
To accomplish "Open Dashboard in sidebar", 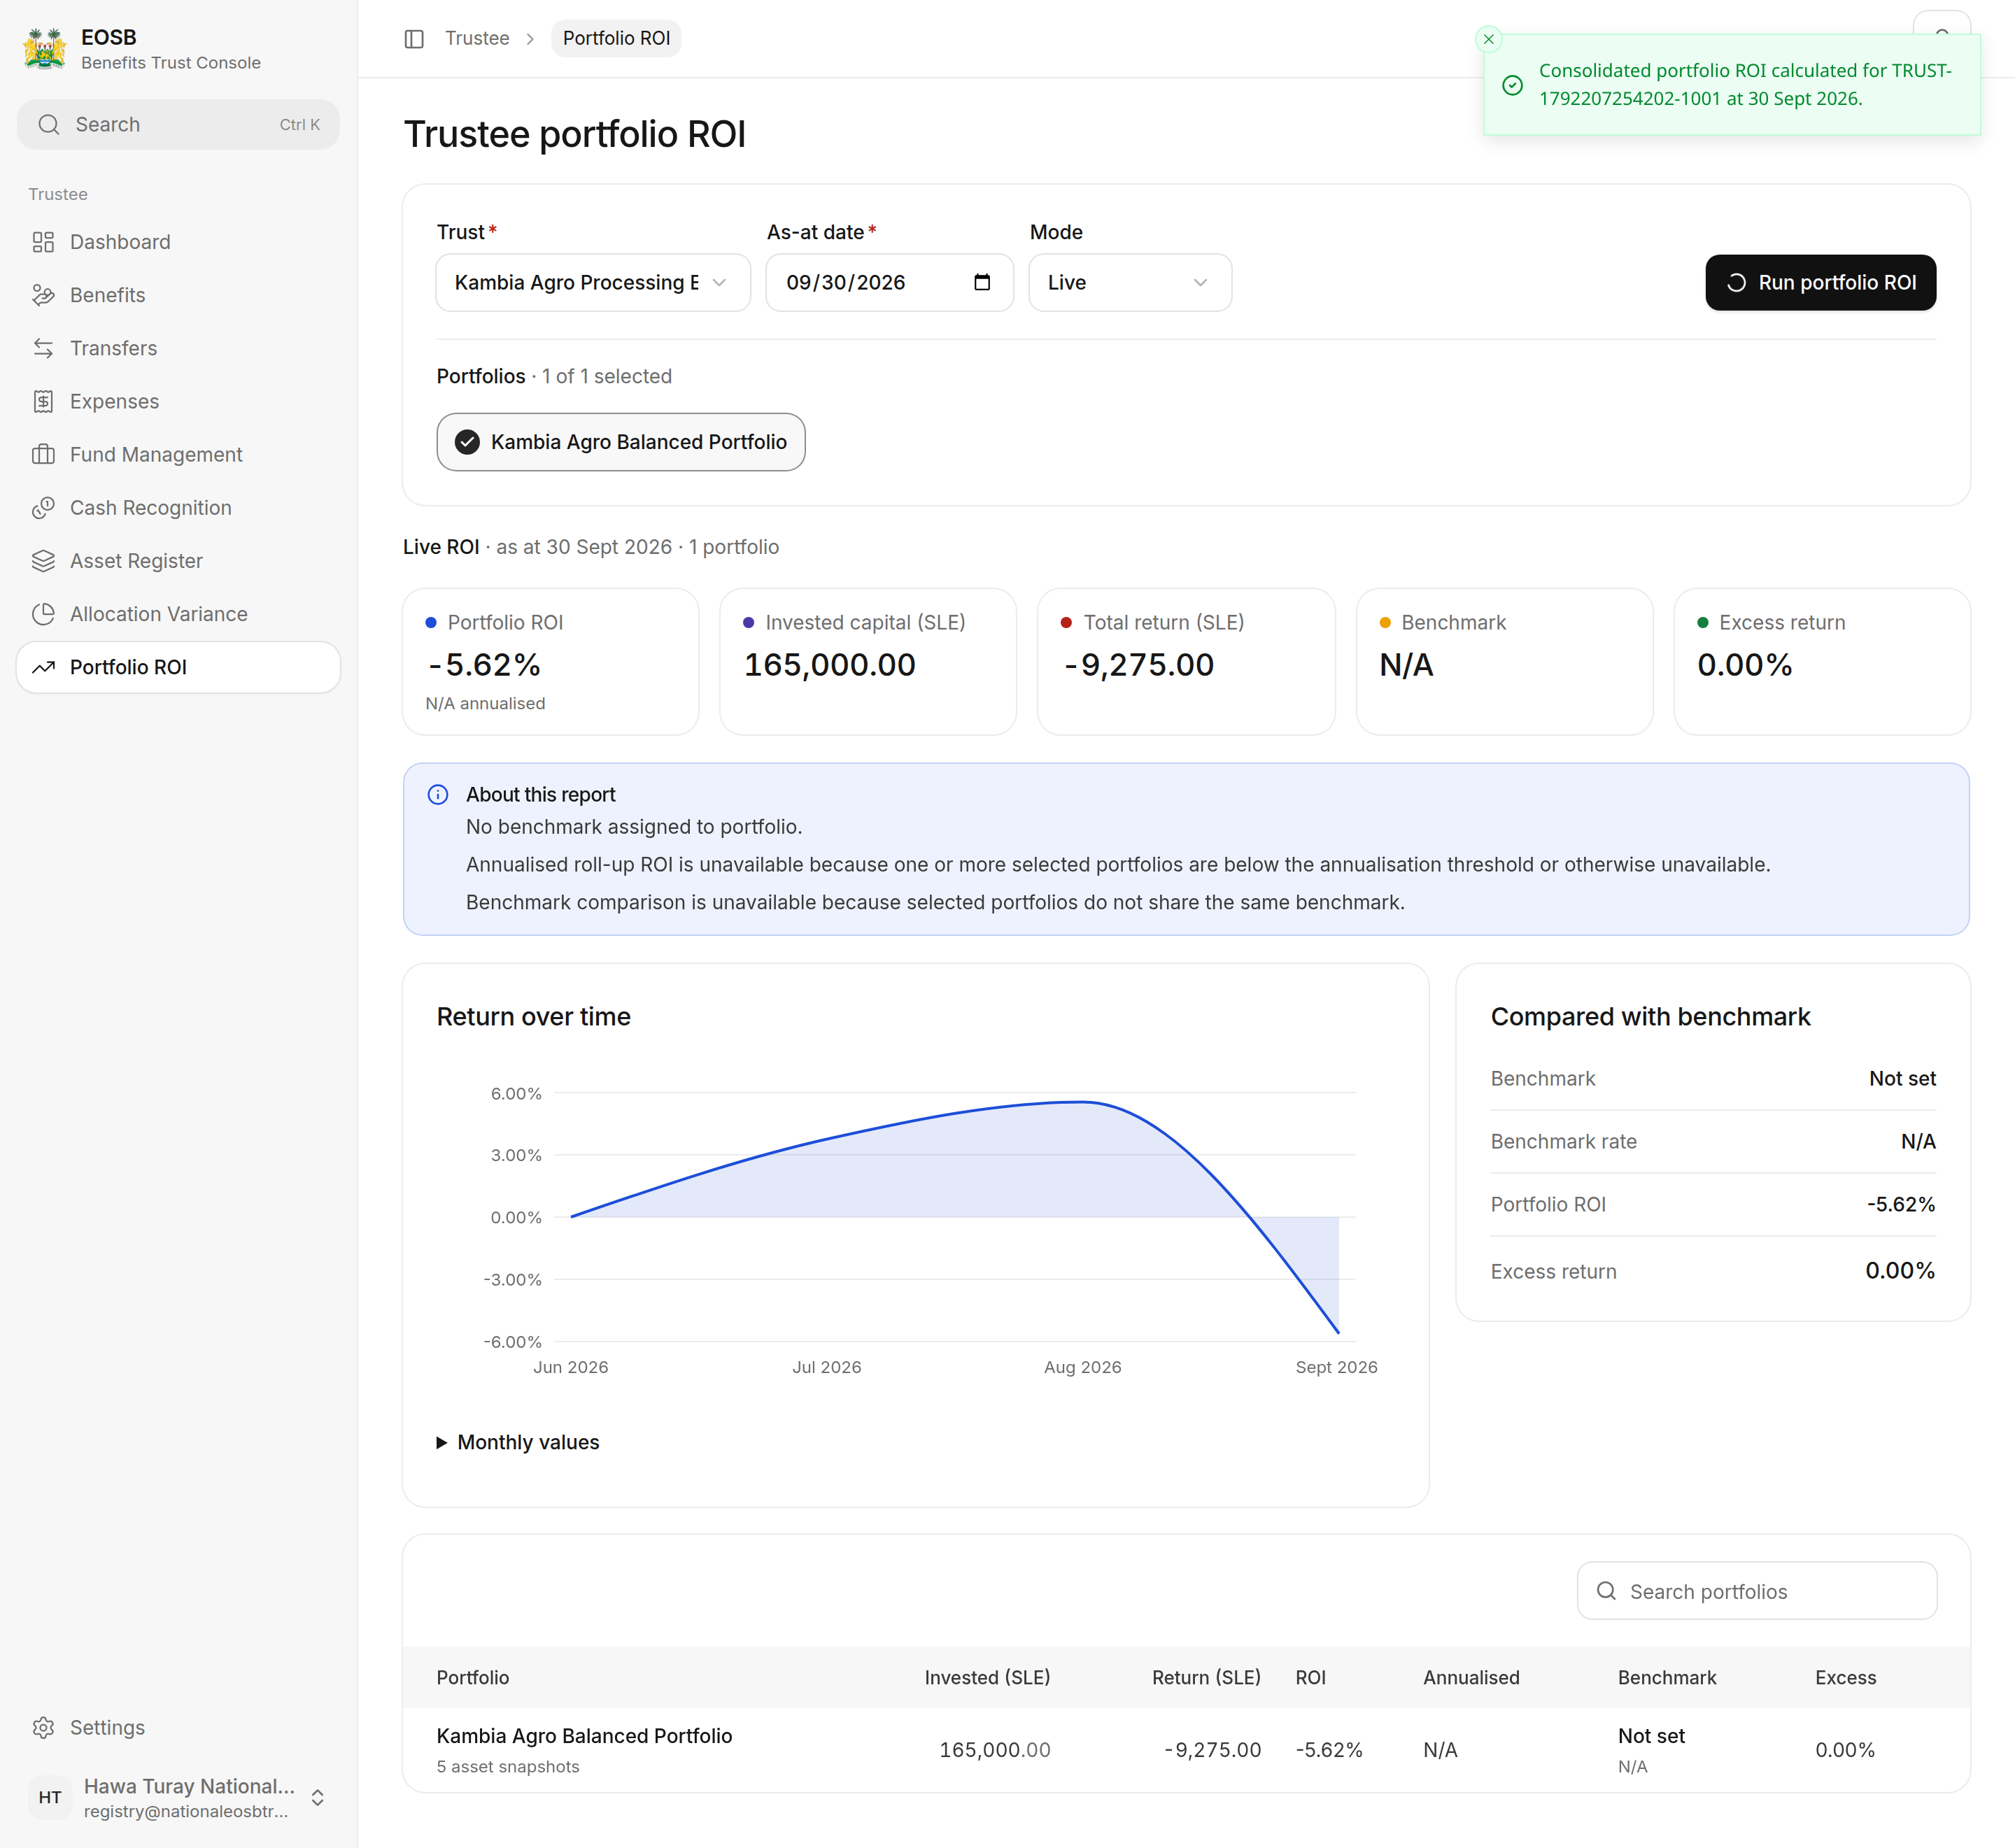I will click(x=178, y=242).
